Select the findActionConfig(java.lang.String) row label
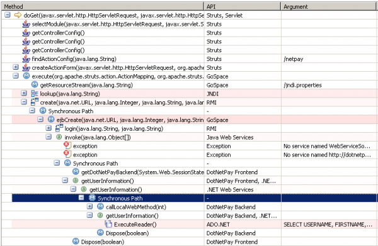 [x=74, y=59]
